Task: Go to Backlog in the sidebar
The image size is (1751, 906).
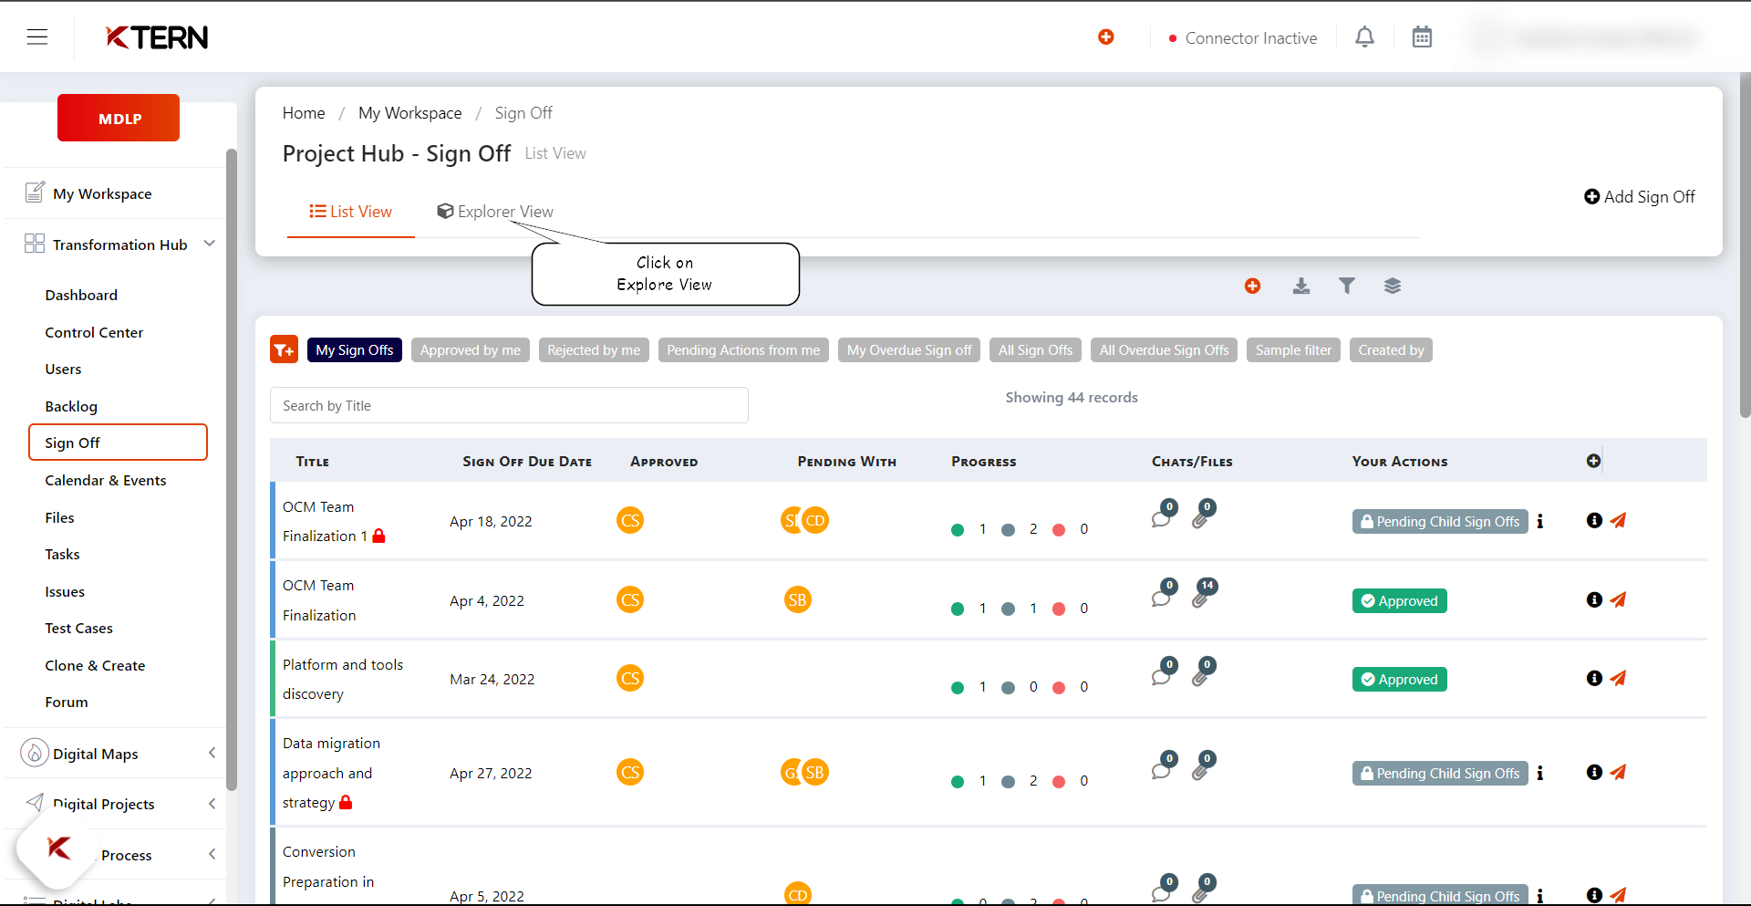Action: 71,406
